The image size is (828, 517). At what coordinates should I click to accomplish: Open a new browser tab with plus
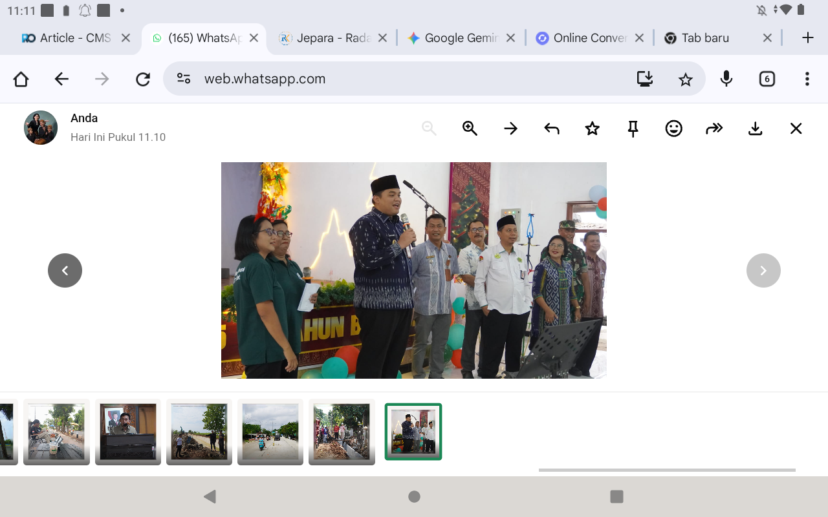(807, 38)
